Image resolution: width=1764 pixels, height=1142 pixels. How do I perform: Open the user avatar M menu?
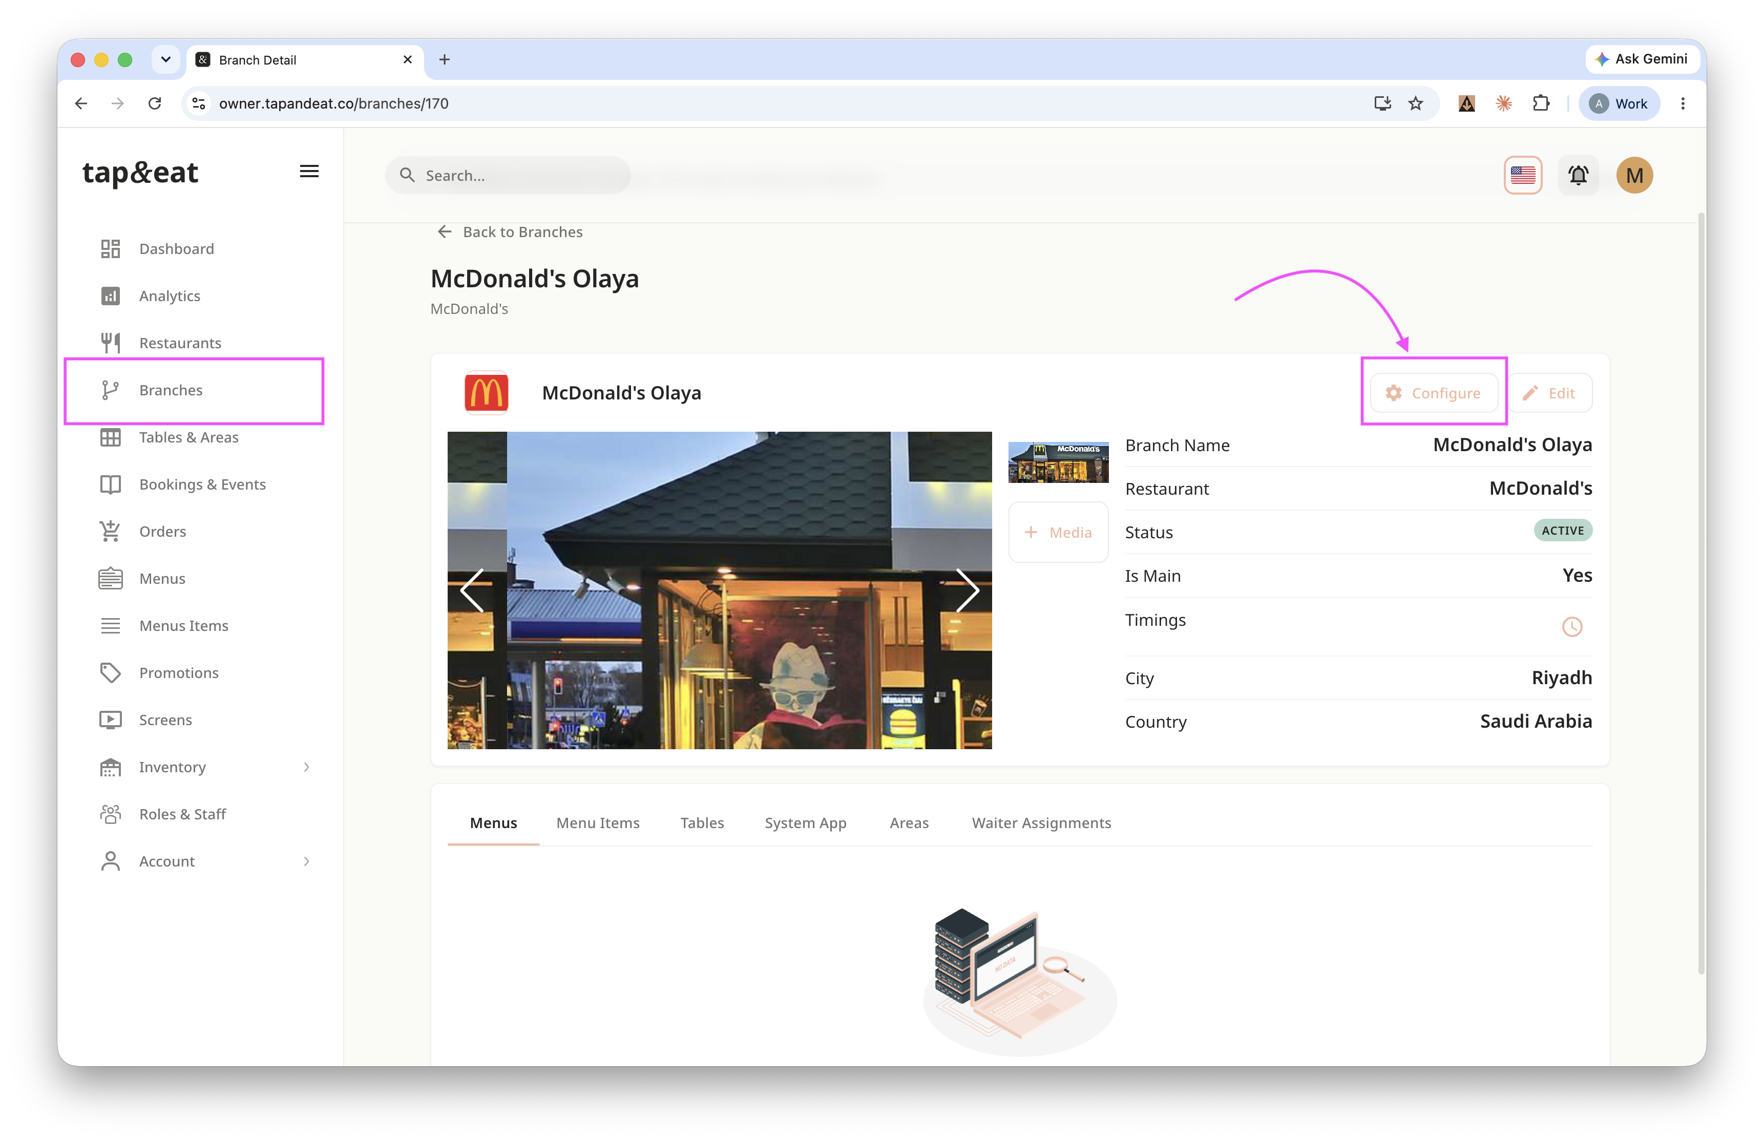click(x=1633, y=175)
